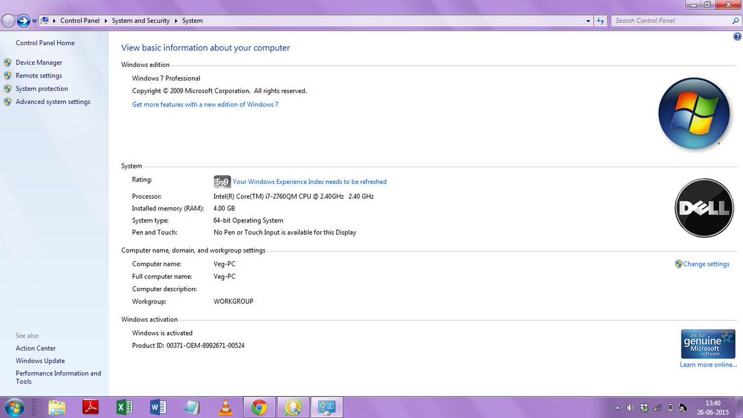Click the battery tray icon

tap(669, 407)
